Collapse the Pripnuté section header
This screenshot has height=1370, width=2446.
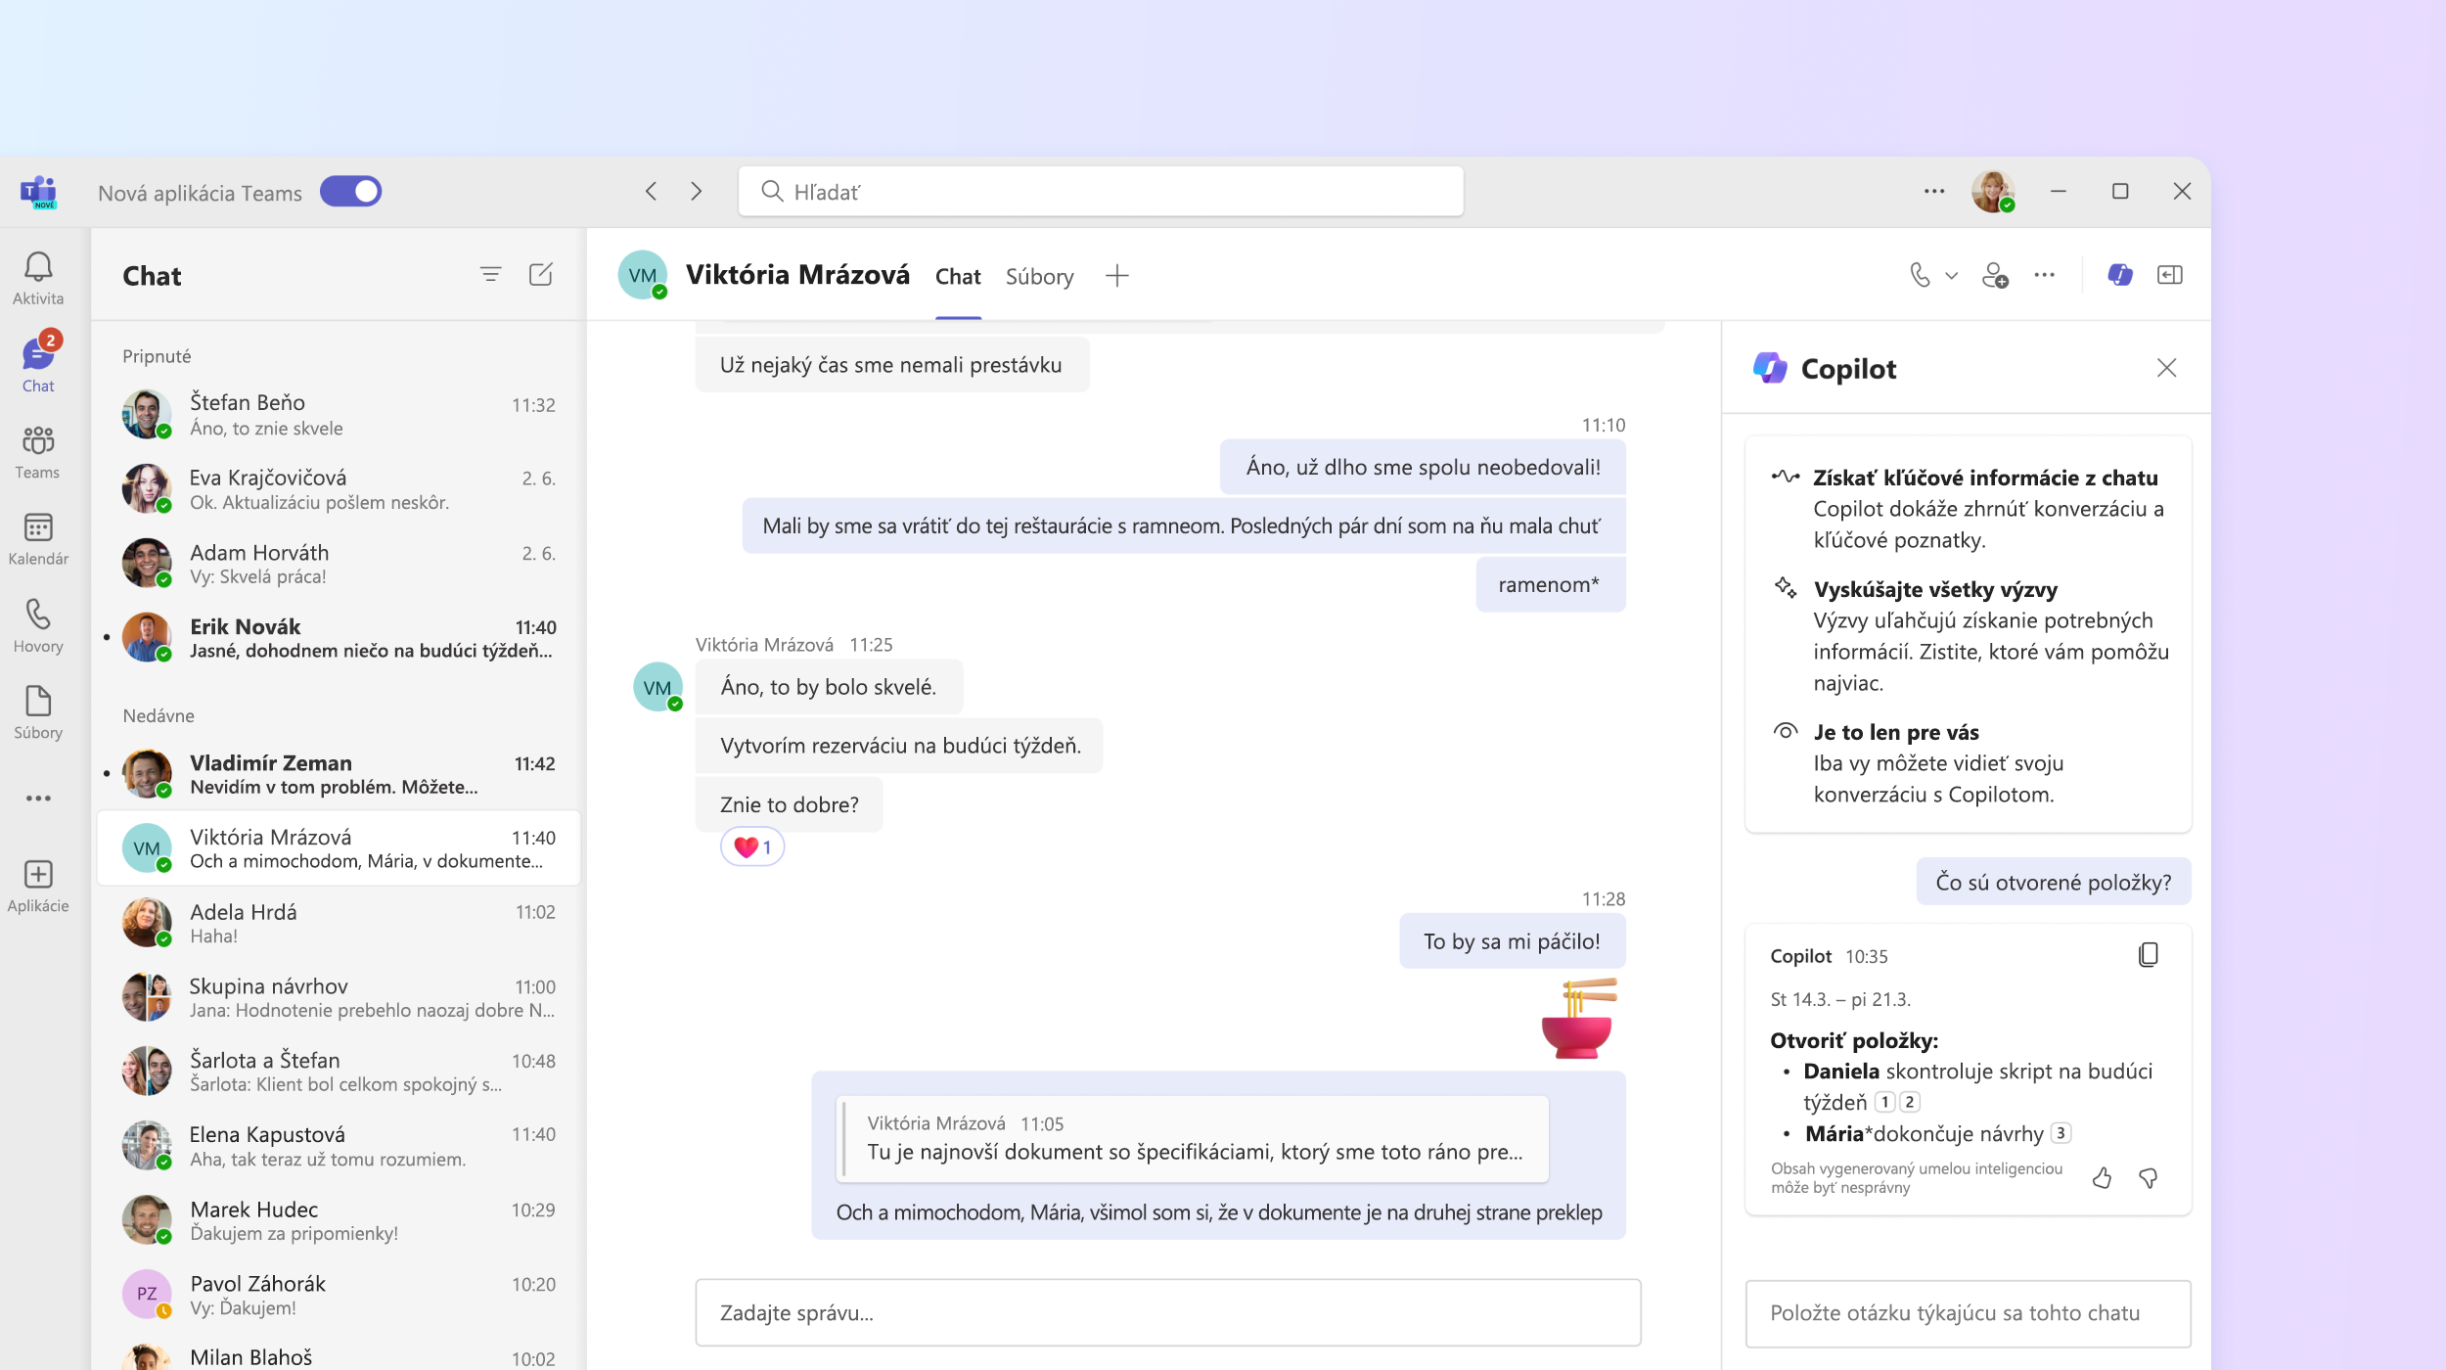157,356
